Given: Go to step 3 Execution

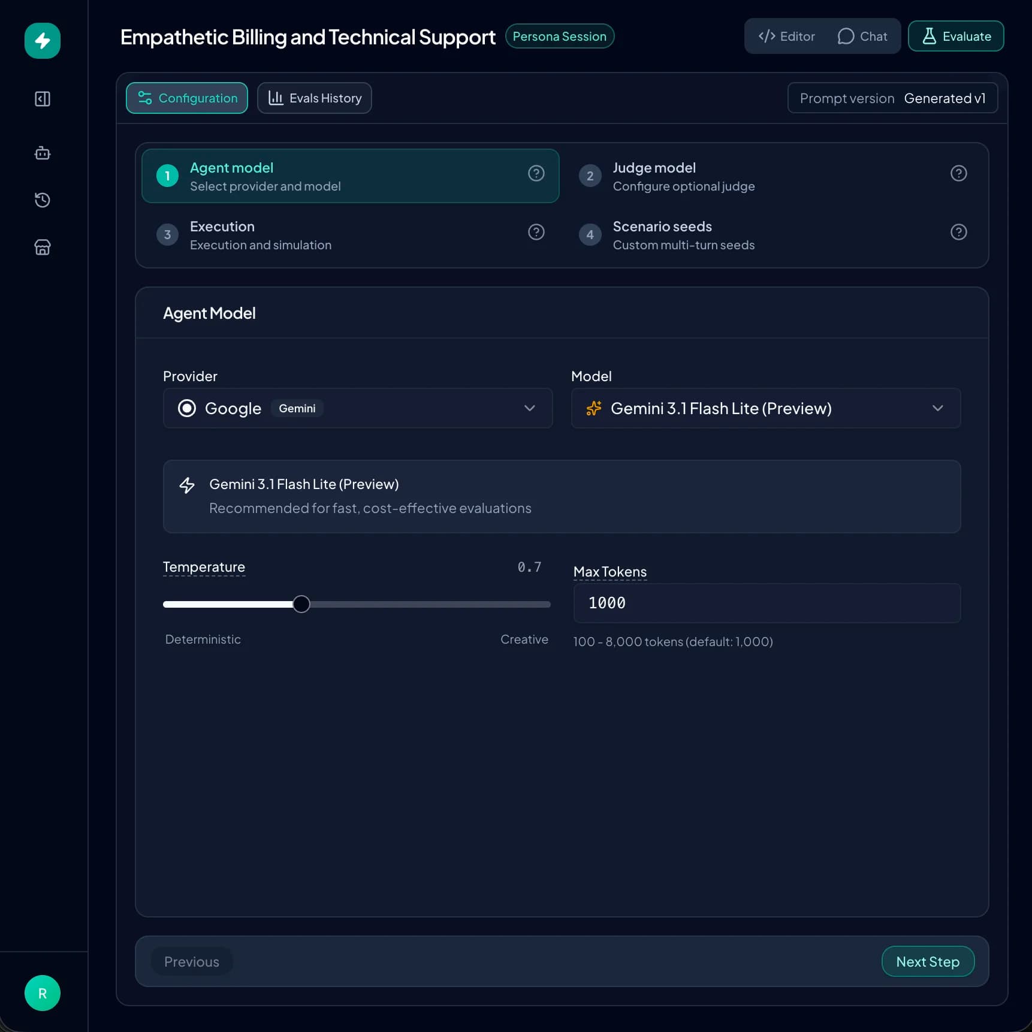Looking at the screenshot, I should (350, 235).
